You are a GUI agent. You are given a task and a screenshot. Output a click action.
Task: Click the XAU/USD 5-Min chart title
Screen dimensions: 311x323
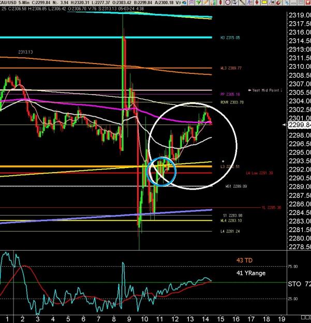click(14, 3)
